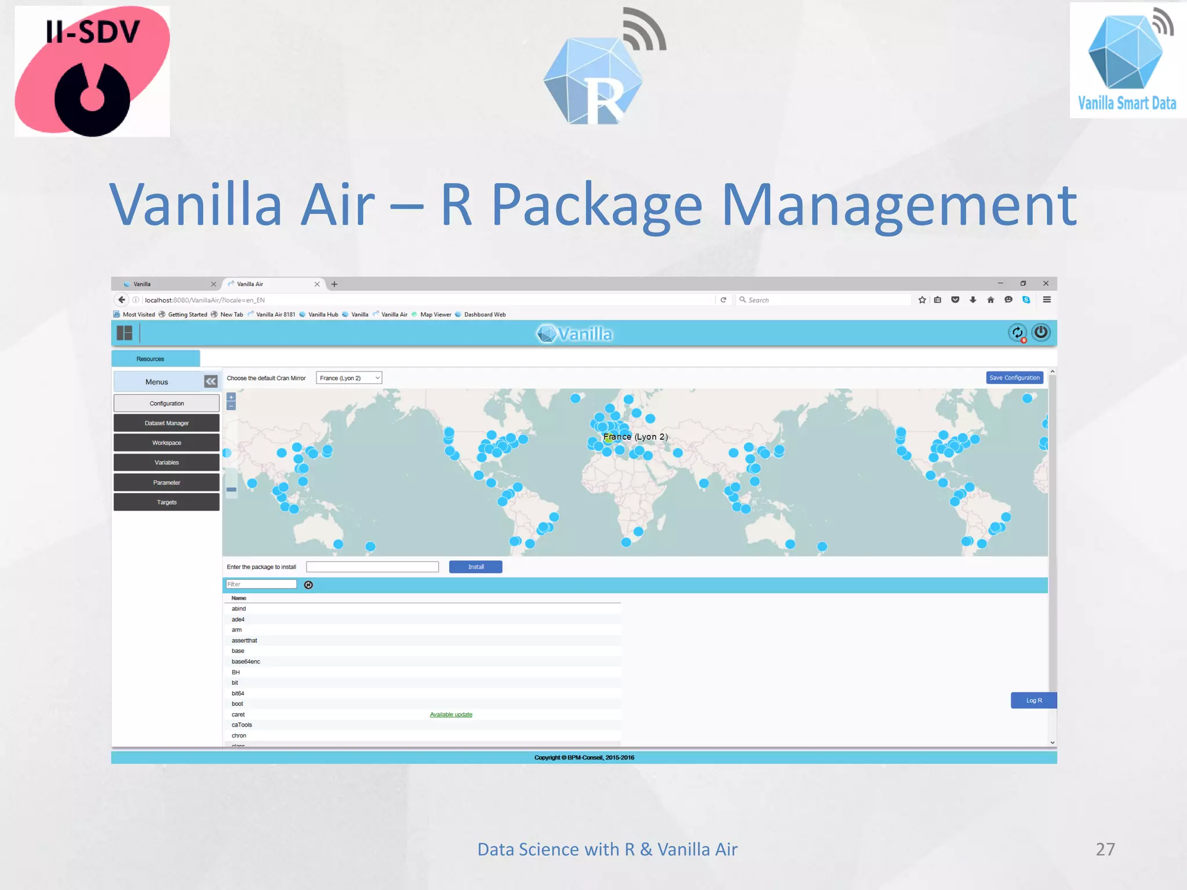Image resolution: width=1187 pixels, height=890 pixels.
Task: Click the Vanilla refresh sync icon
Action: tap(1017, 333)
